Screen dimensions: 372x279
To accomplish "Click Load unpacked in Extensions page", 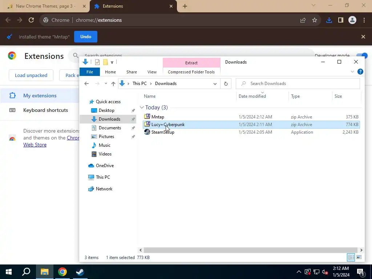I will [x=31, y=76].
